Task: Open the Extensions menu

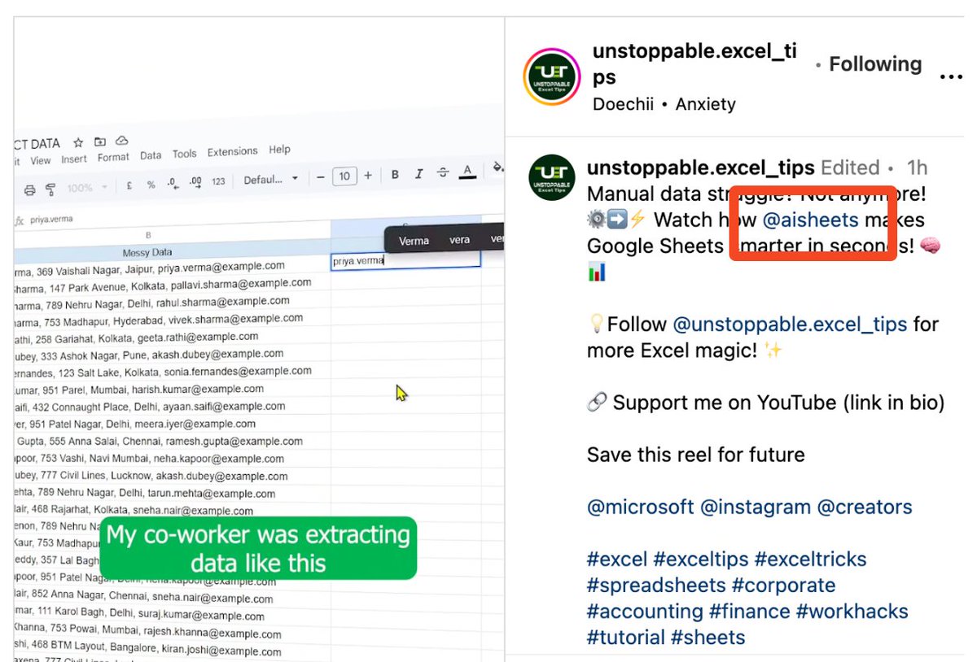Action: coord(232,152)
